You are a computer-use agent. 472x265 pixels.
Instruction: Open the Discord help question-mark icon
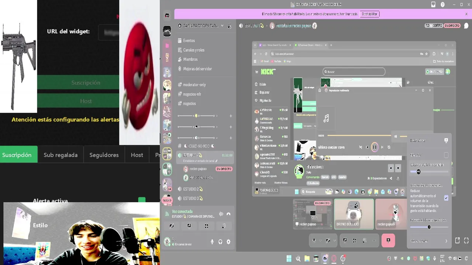pos(442,4)
